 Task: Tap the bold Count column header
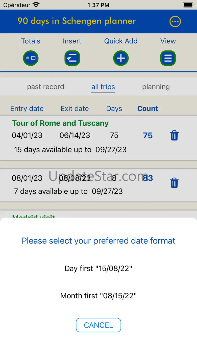[x=147, y=109]
